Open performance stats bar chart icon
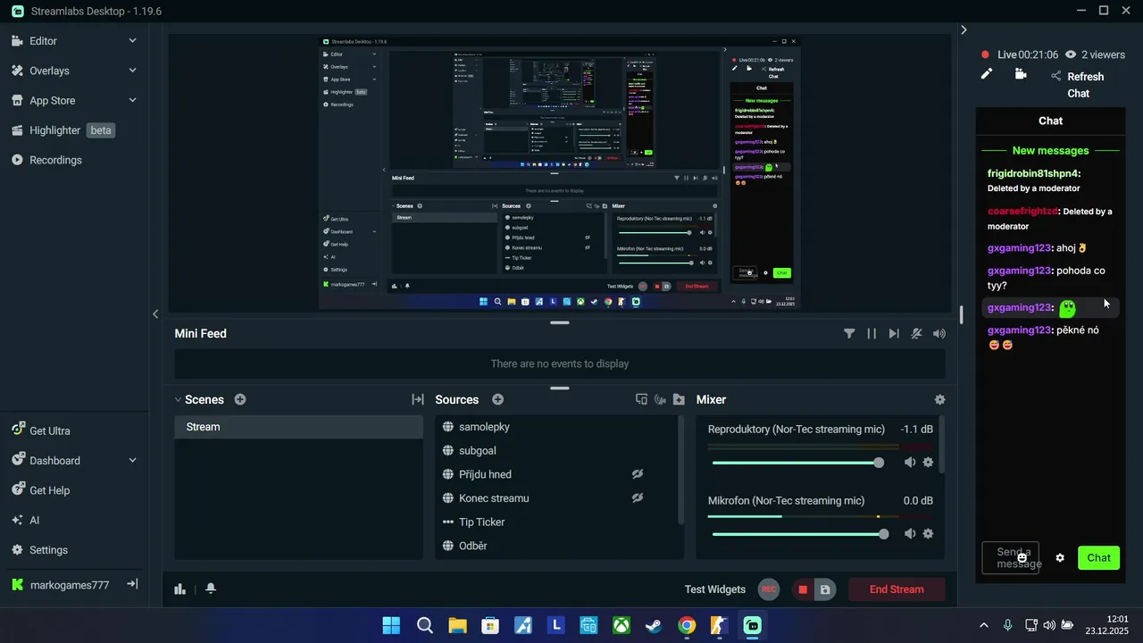Viewport: 1143px width, 643px height. [180, 589]
